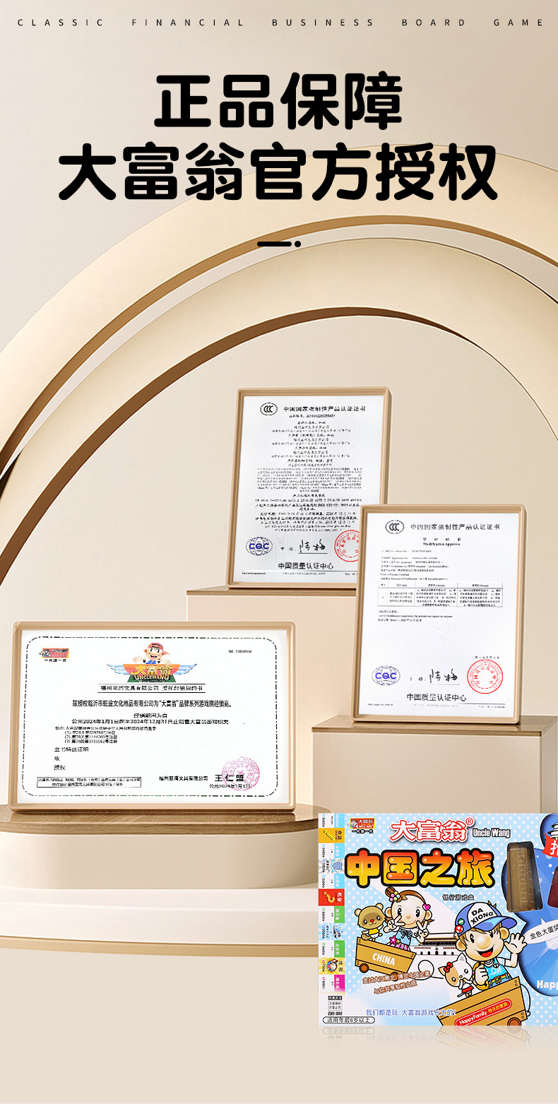Click the word FINANCIAL in the top banner

tap(189, 23)
